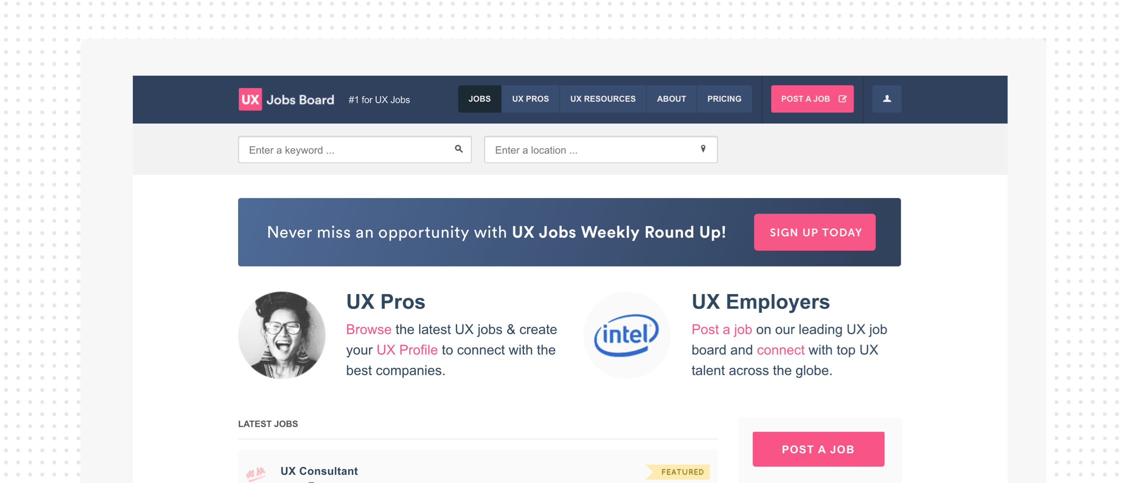
Task: Click the UX Pros profile photo icon
Action: click(x=283, y=334)
